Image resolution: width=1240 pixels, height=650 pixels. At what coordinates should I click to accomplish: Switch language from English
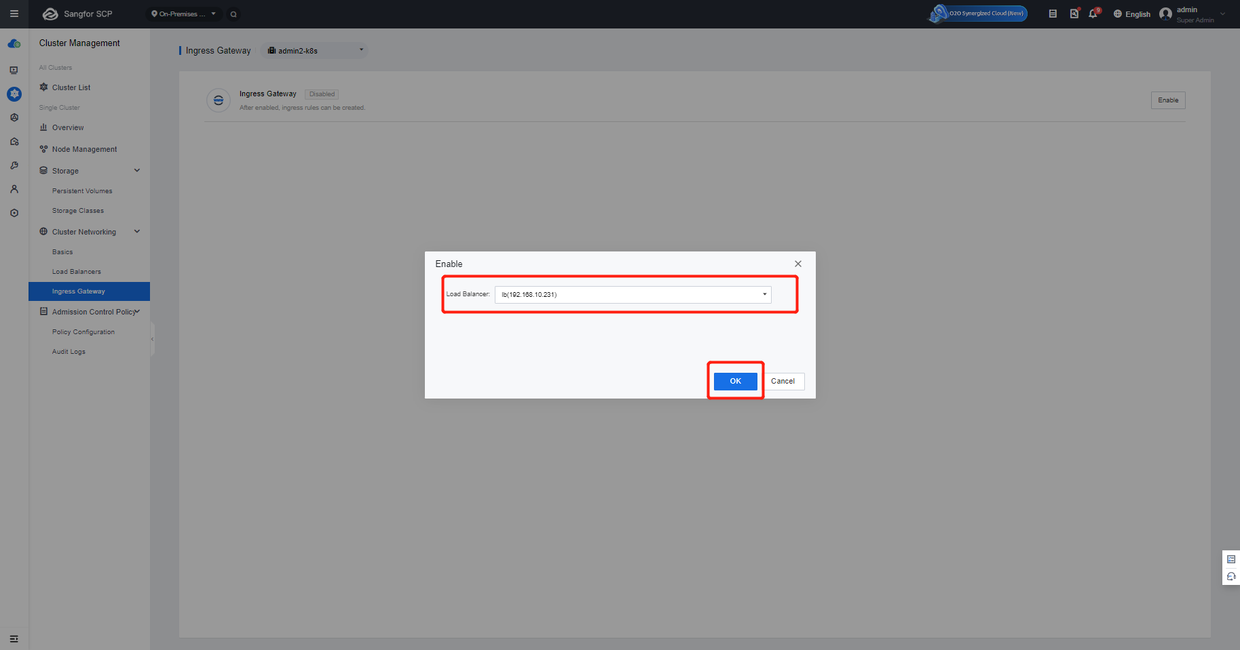[1132, 14]
